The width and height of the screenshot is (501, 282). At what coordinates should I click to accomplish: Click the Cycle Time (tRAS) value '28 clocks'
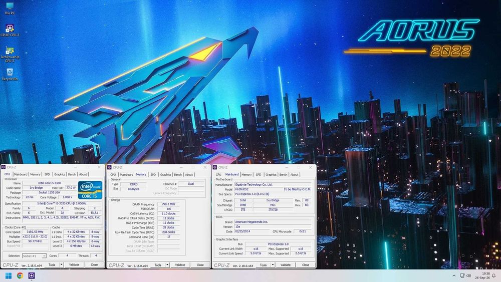tap(168, 227)
